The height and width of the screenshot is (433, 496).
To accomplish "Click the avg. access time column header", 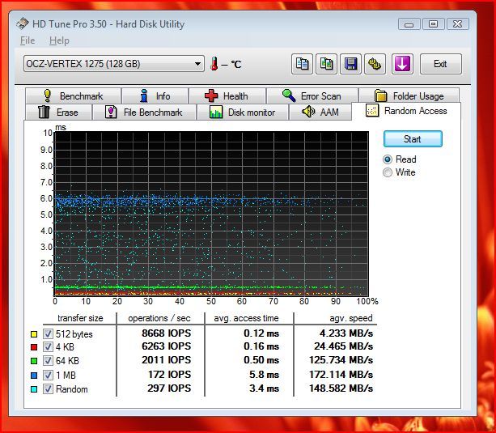I will [x=246, y=318].
